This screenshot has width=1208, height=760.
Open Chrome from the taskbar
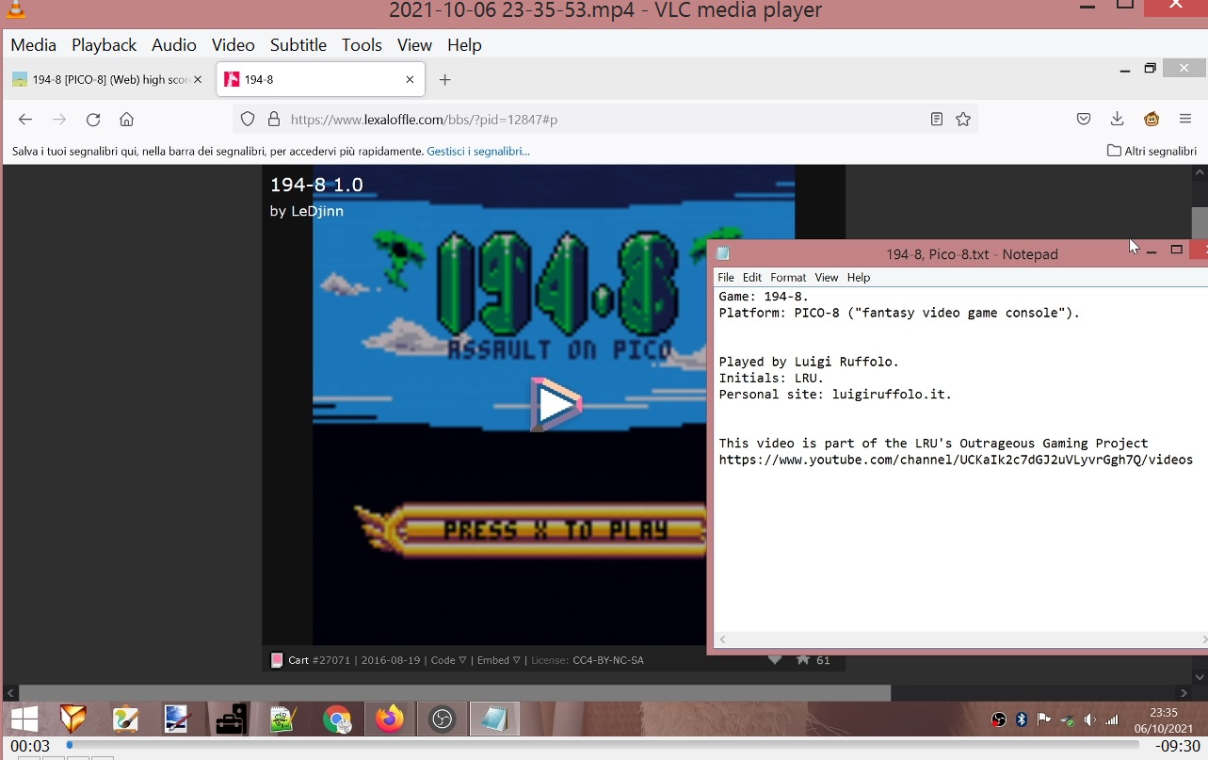click(x=336, y=720)
